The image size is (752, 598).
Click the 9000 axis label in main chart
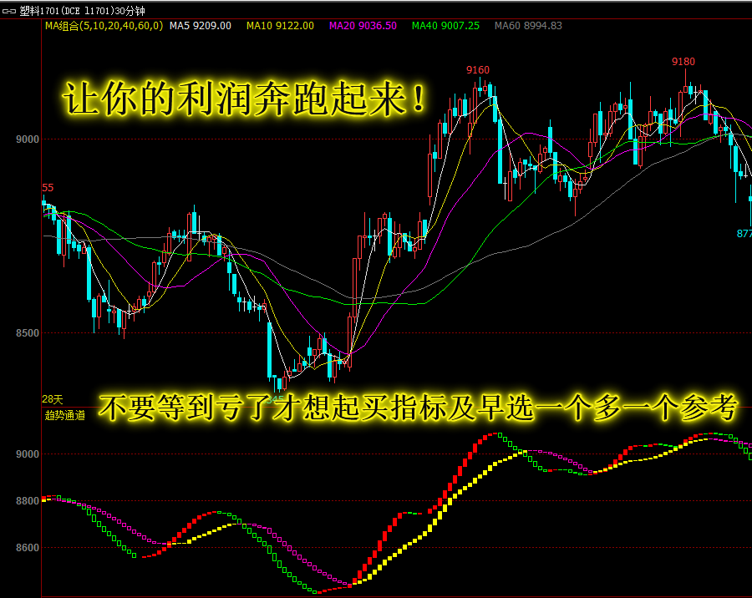(28, 139)
